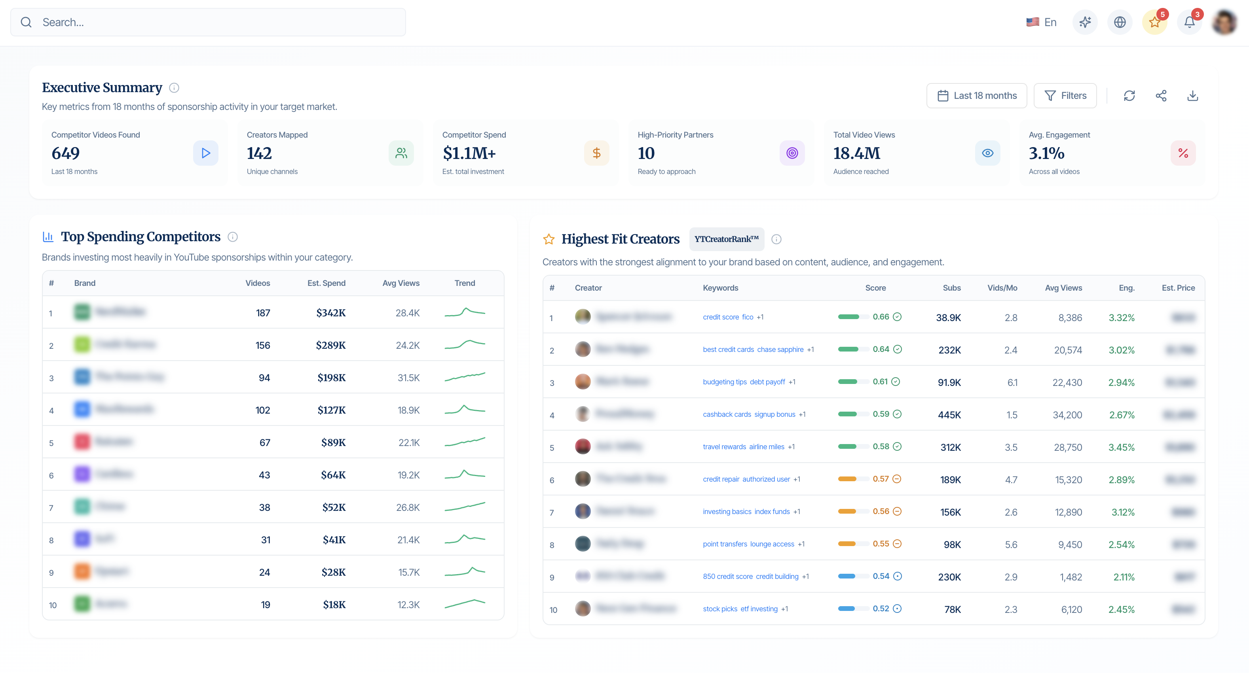Image resolution: width=1249 pixels, height=673 pixels.
Task: Click info icon beside YTCreatorRank badge
Action: pyautogui.click(x=776, y=239)
